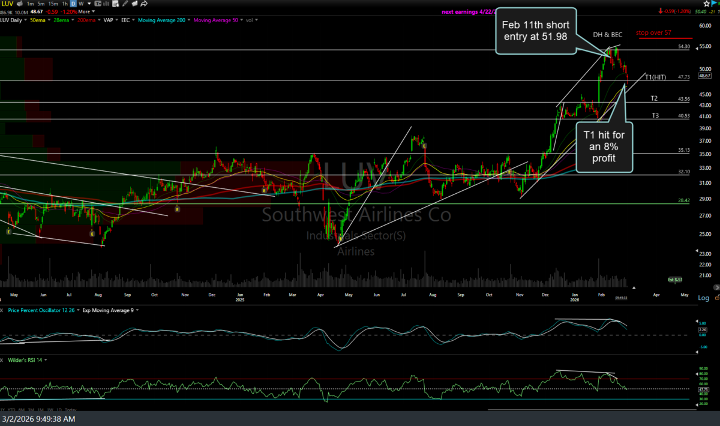Viewport: 720px width, 426px height.
Task: Toggle the Log scale setting
Action: pos(703,298)
